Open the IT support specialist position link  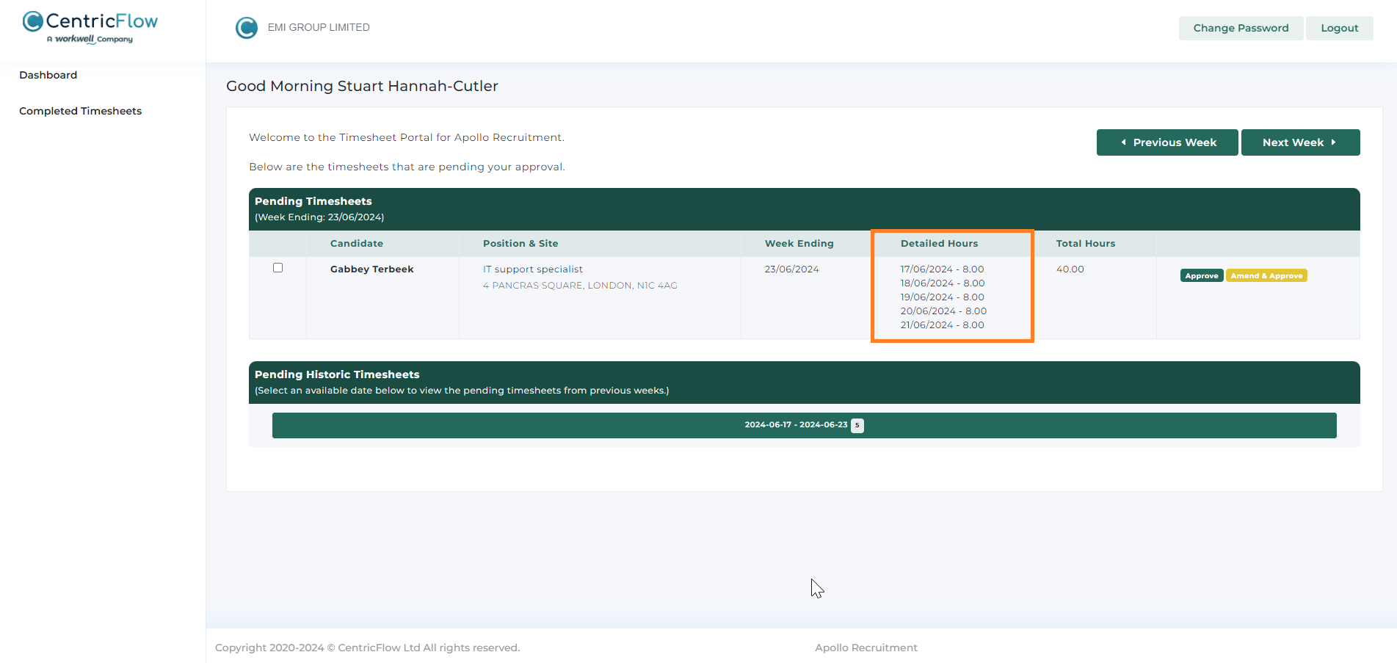[x=533, y=269]
